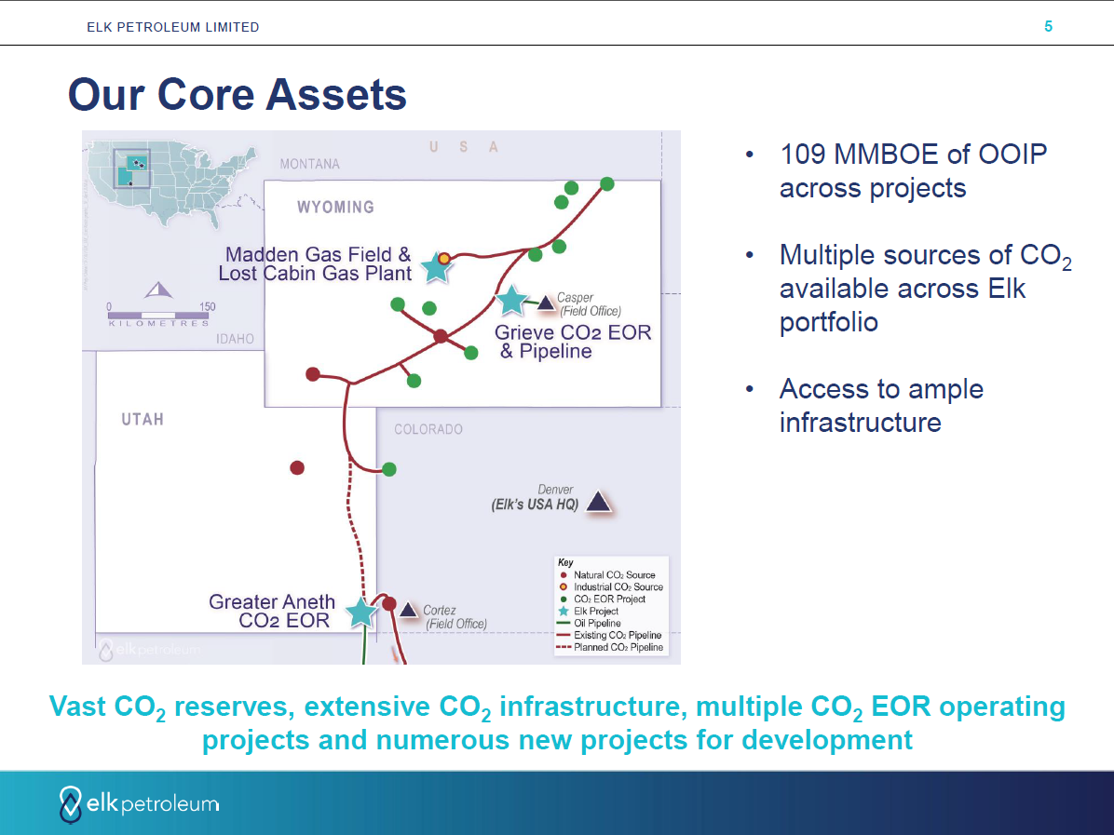Select the Cortez field office triangle
The image size is (1114, 835).
pos(407,610)
